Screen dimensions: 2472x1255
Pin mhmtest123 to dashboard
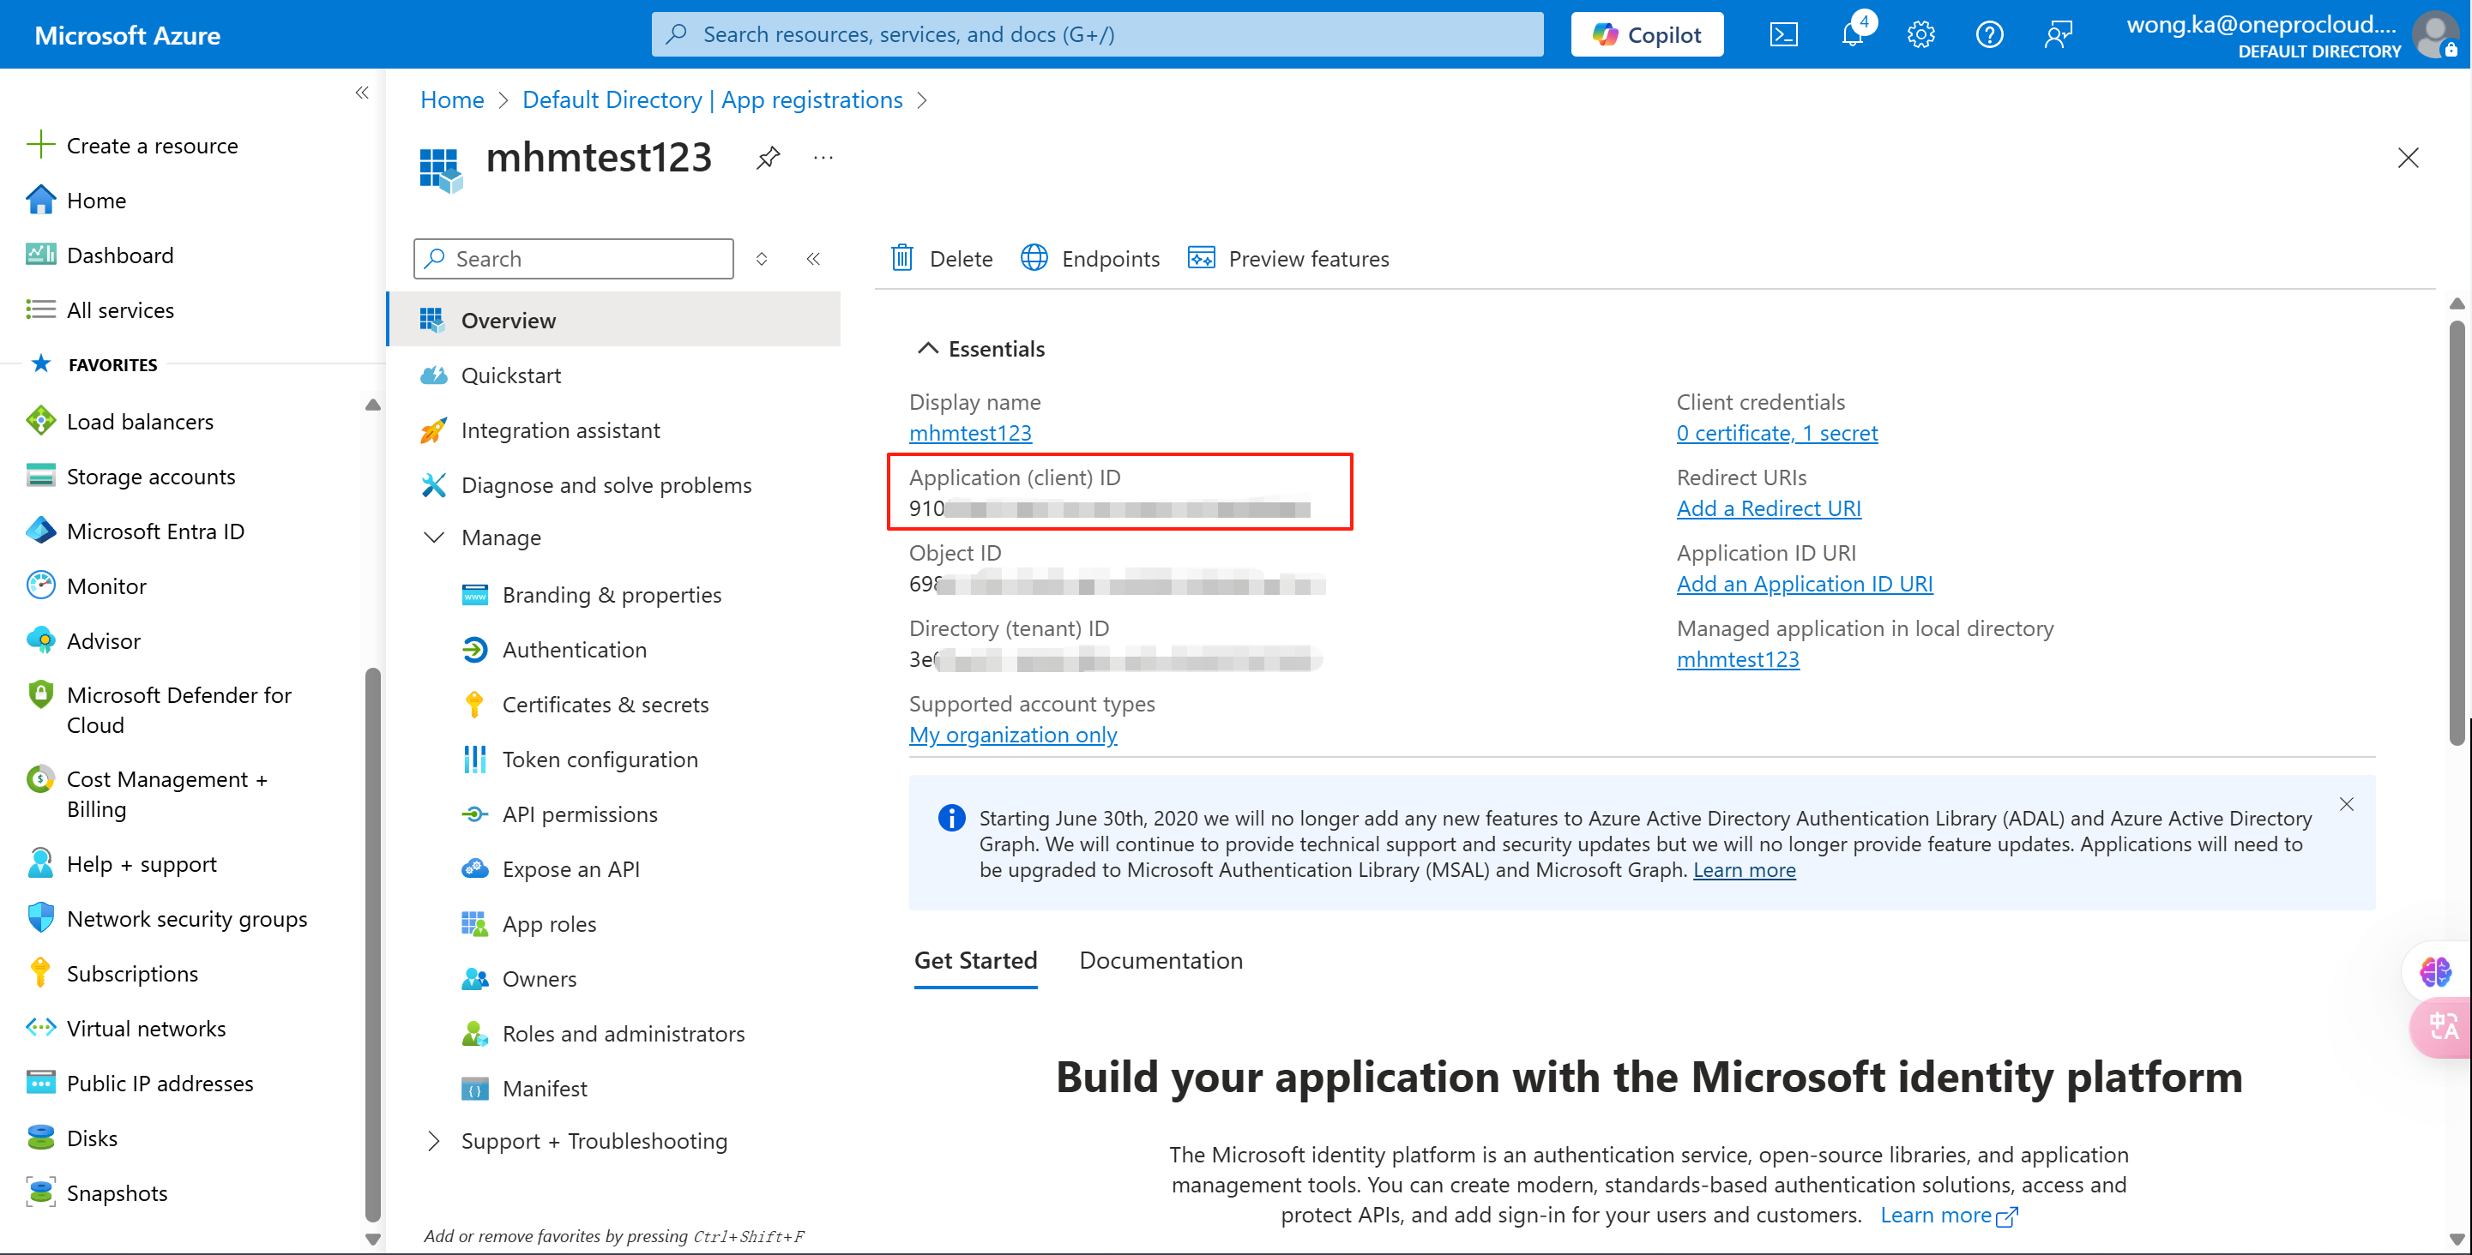coord(768,157)
